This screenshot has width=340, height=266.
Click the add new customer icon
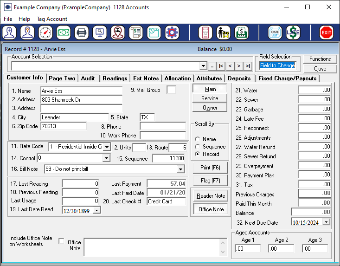pyautogui.click(x=10, y=33)
